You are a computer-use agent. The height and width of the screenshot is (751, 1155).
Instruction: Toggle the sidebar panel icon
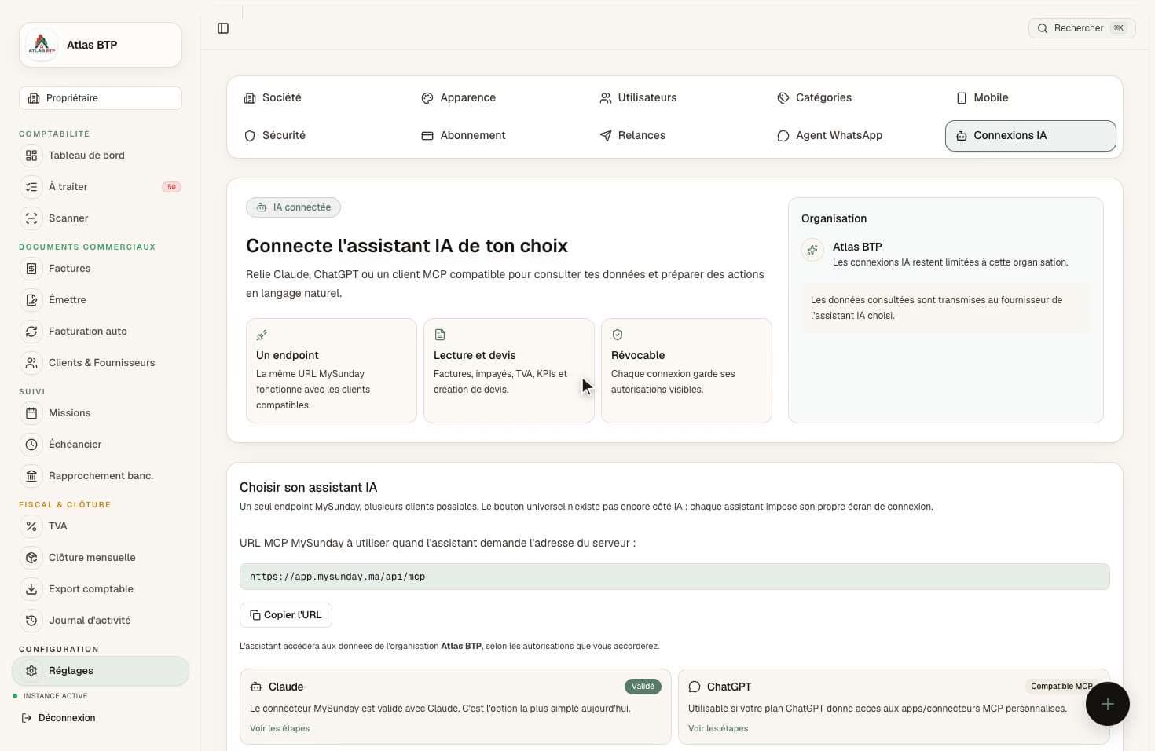223,28
